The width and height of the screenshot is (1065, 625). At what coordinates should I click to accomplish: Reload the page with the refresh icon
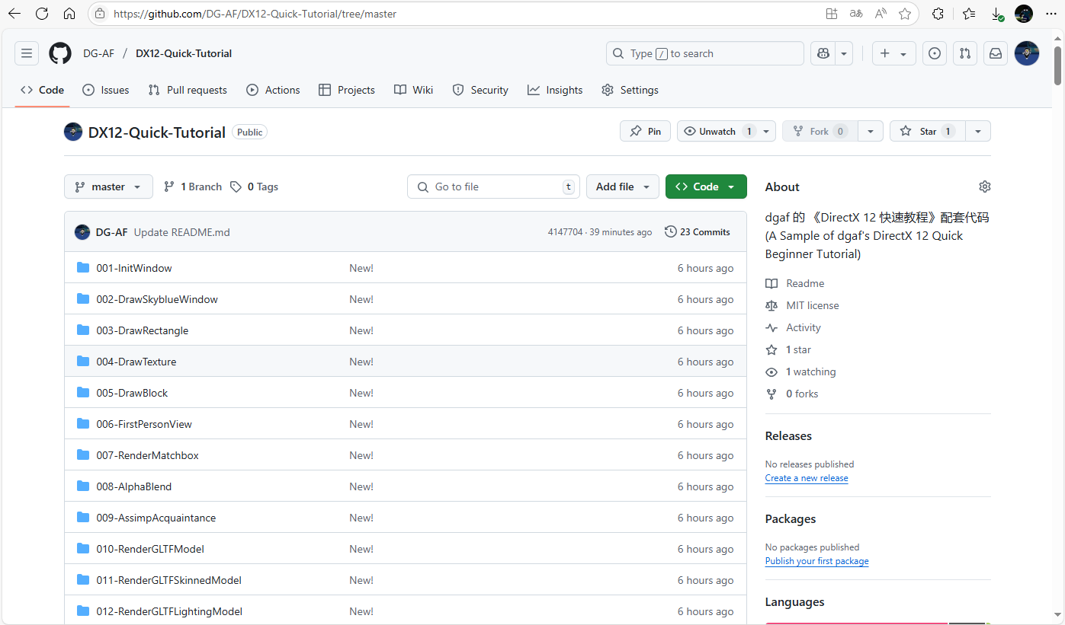(42, 14)
